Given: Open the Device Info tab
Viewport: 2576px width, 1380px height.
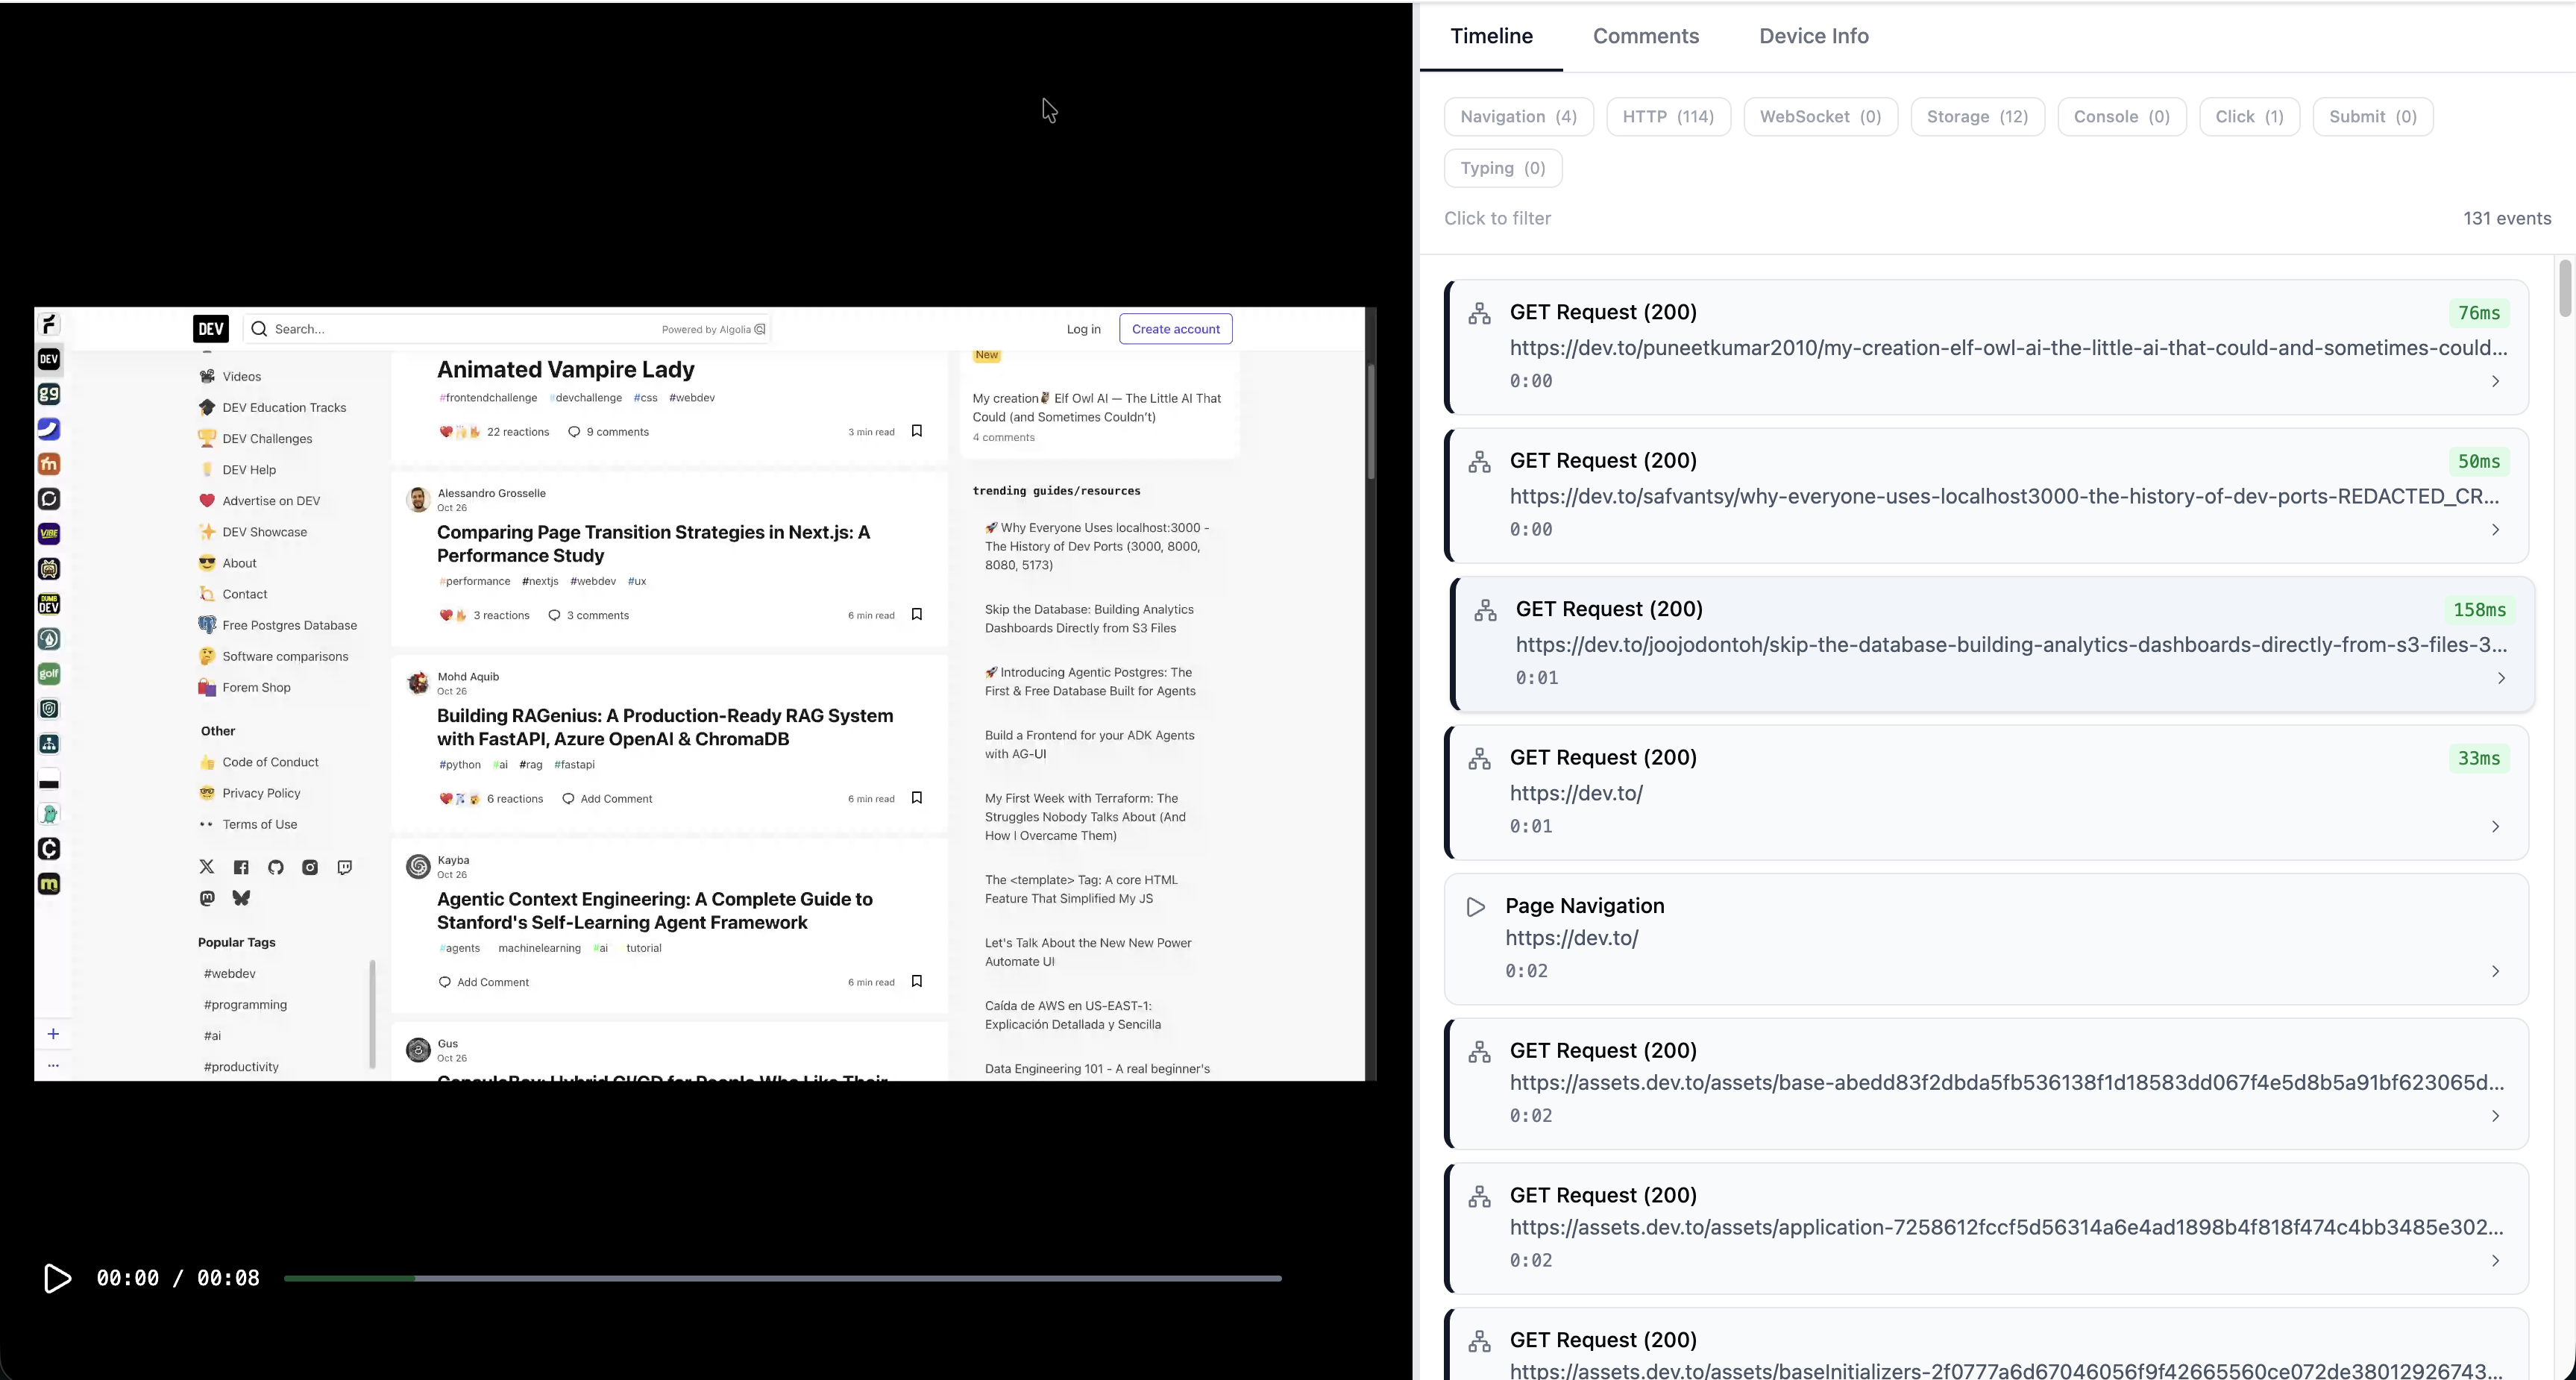Looking at the screenshot, I should [1813, 36].
